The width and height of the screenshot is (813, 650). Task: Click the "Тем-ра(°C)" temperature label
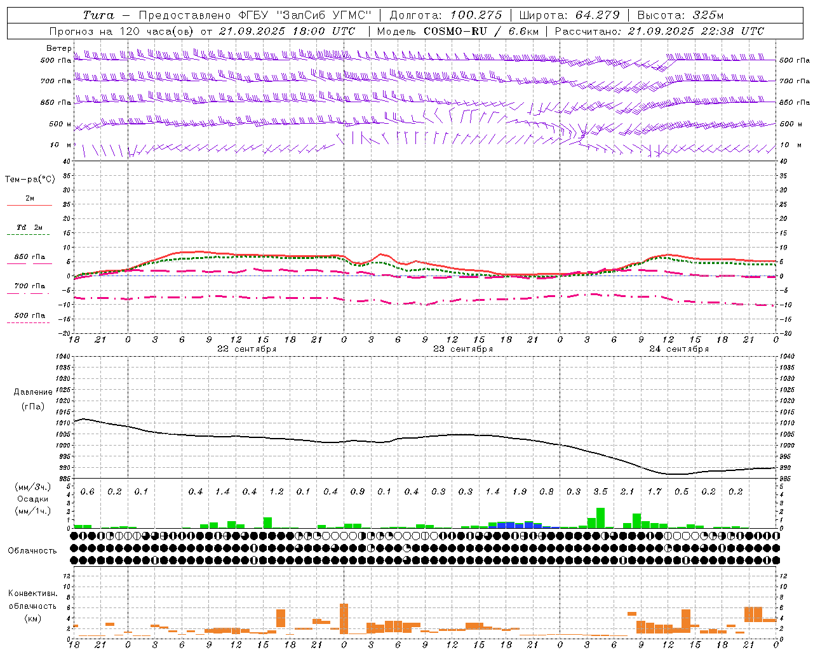(30, 180)
